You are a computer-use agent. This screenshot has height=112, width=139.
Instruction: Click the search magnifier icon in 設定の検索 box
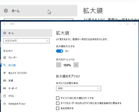[47, 41]
